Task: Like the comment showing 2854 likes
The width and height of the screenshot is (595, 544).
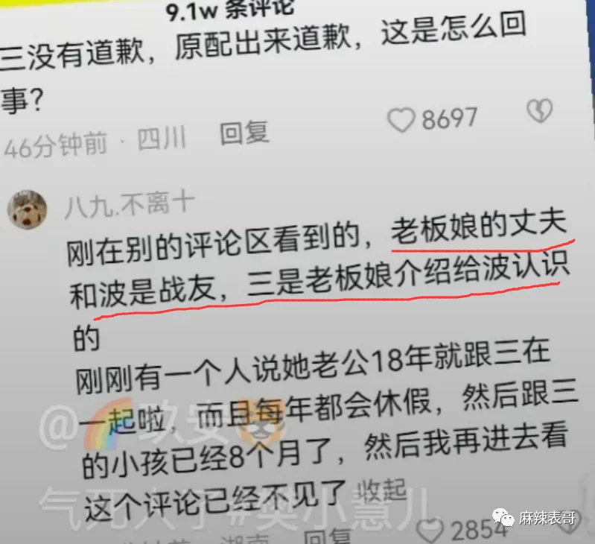Action: 430,531
